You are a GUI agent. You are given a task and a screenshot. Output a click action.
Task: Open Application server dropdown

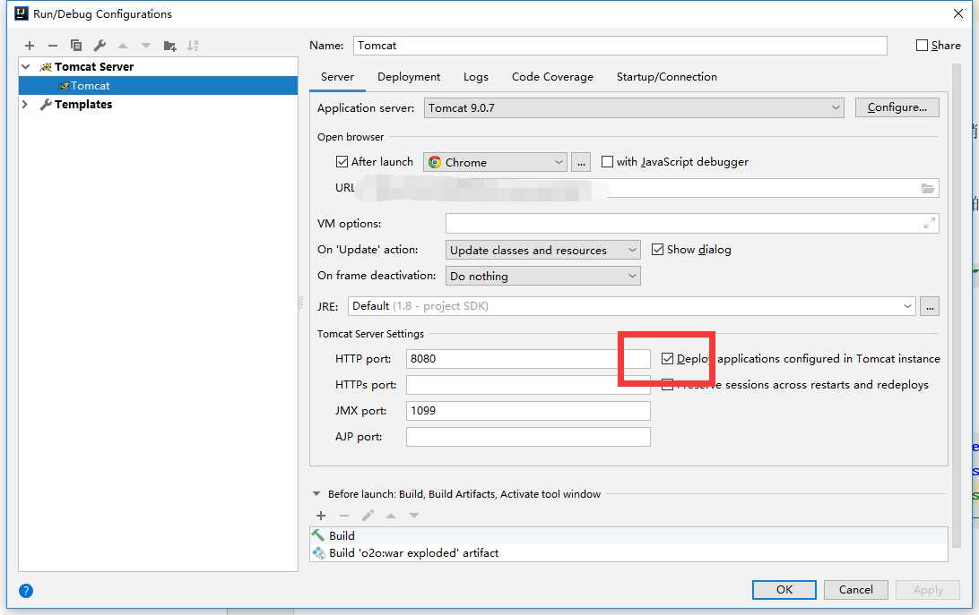click(x=634, y=108)
